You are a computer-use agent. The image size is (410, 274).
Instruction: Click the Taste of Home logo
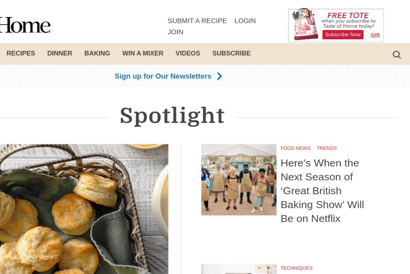click(x=25, y=25)
